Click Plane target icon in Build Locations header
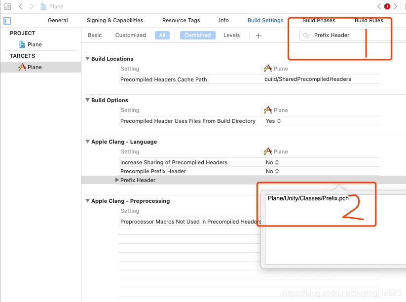The image size is (406, 302). click(x=268, y=69)
